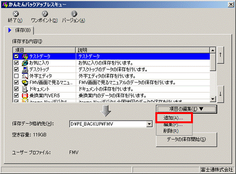Click the ドキュメント row icon
The height and width of the screenshot is (174, 236).
(x=25, y=89)
